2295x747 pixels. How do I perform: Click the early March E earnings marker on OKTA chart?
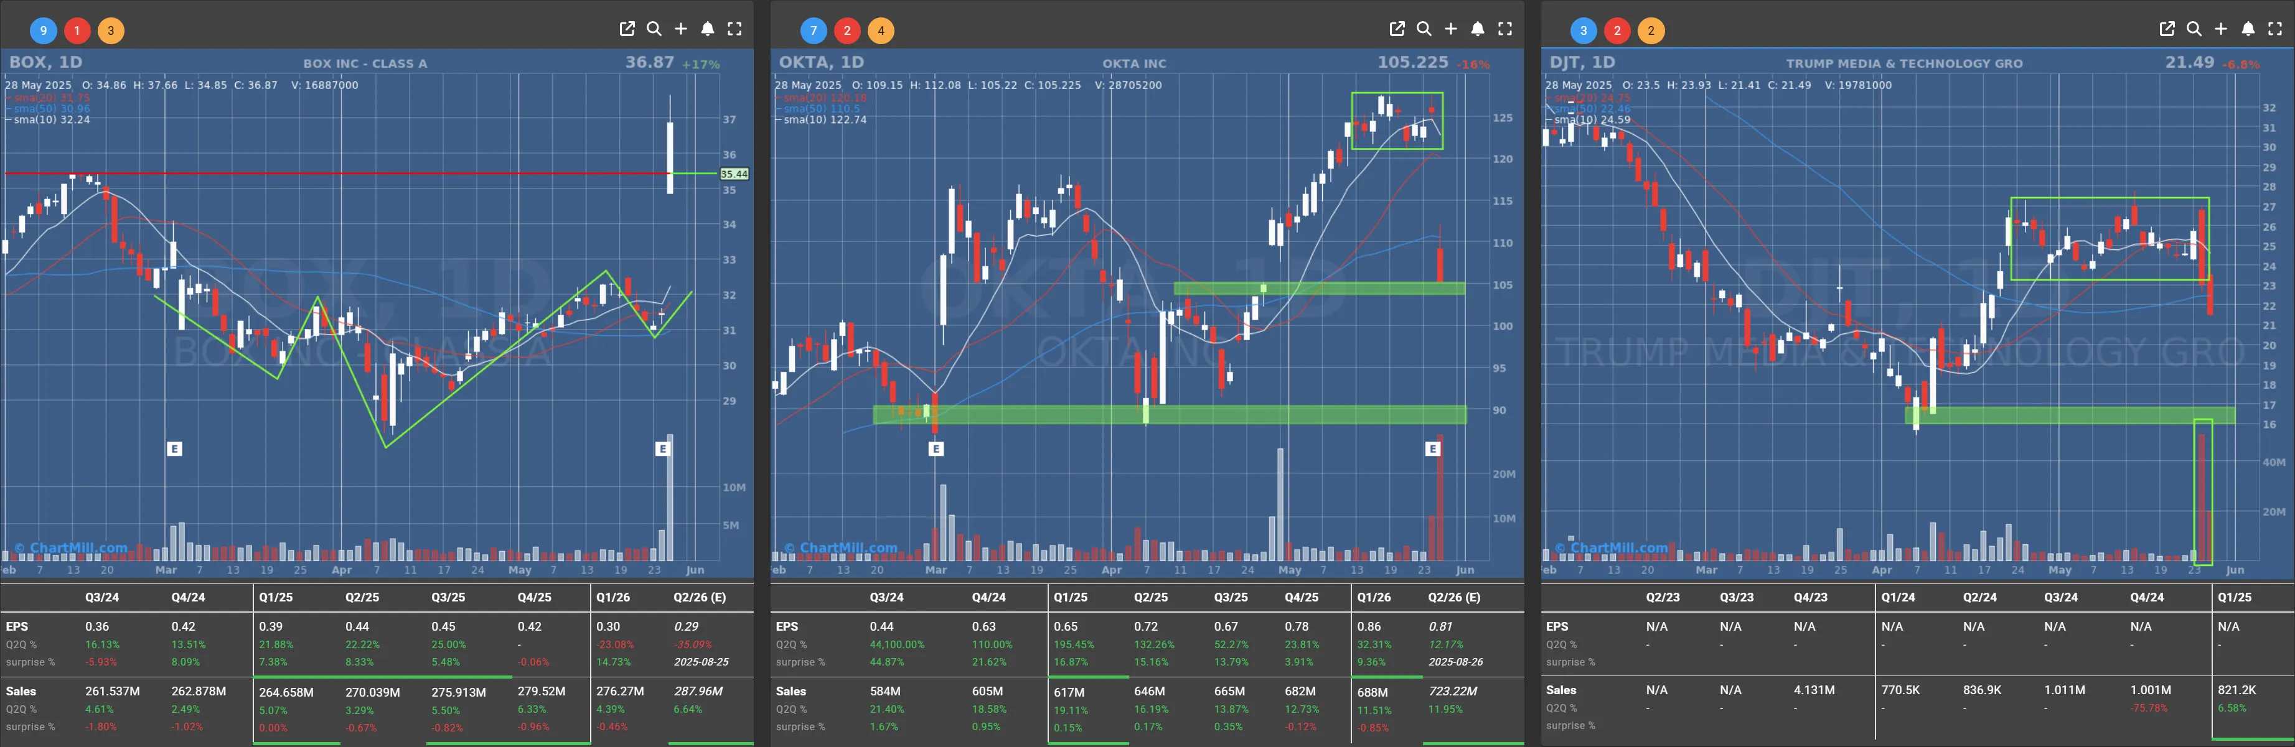936,448
